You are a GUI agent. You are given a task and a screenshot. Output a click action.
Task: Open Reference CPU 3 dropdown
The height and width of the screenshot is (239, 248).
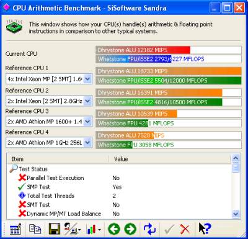[88, 122]
